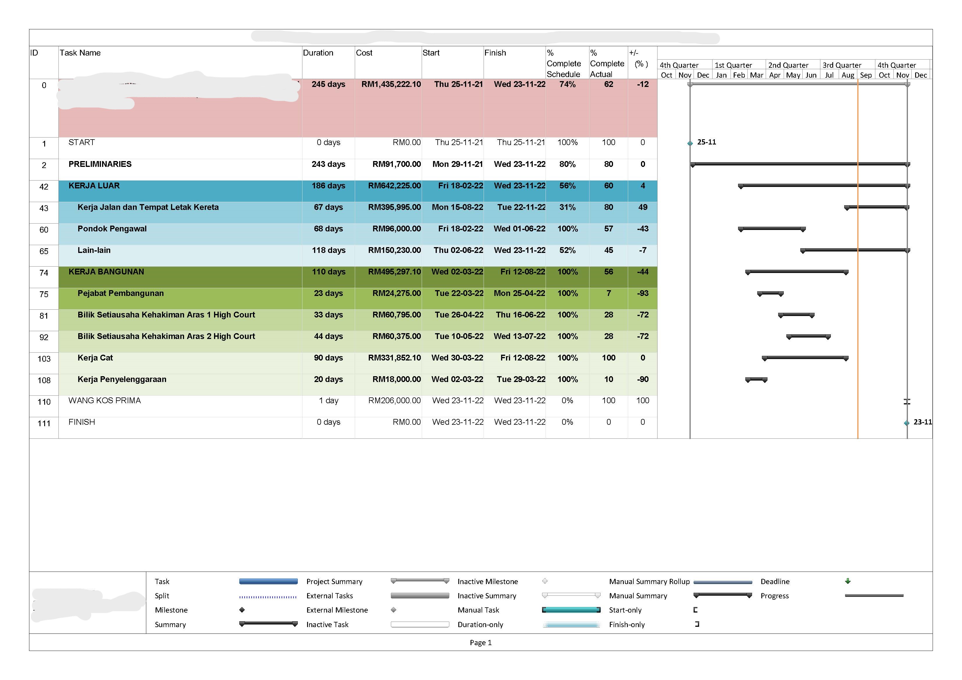The image size is (962, 680).
Task: Click the Pondok Pengawal Gantt bar
Action: (x=772, y=229)
